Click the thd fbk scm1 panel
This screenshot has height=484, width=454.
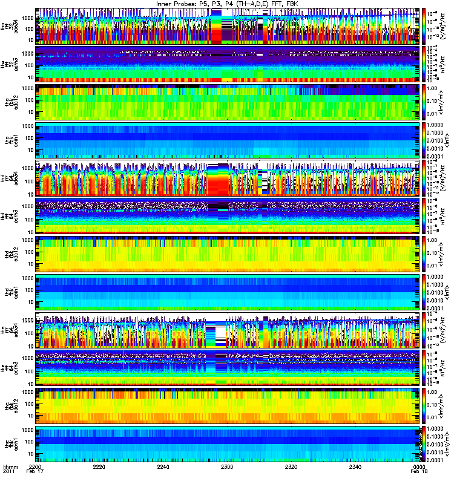click(x=228, y=292)
